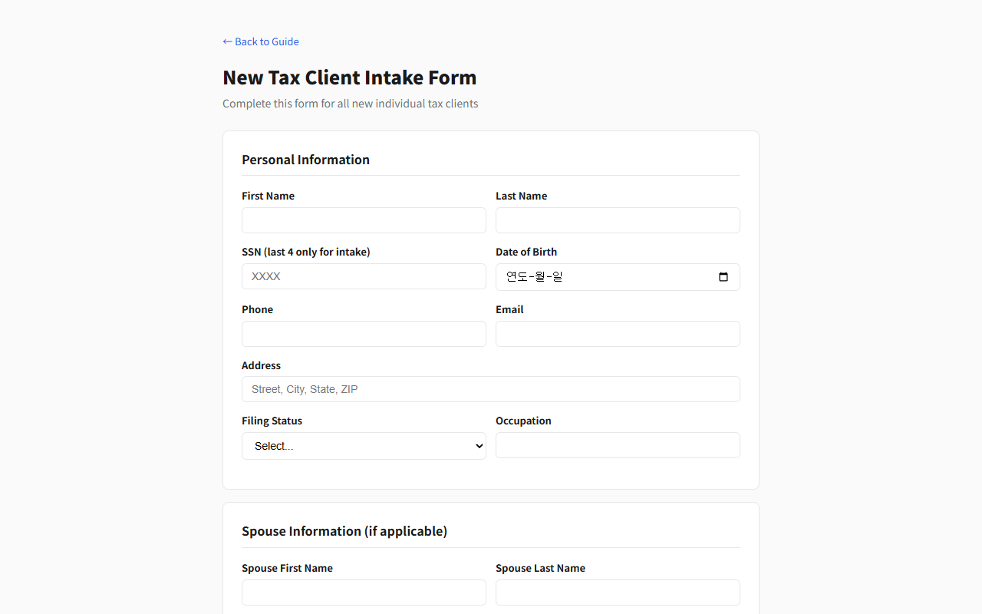Screen dimensions: 982x614
Task: Click the Spouse Last Name input
Action: 618,593
